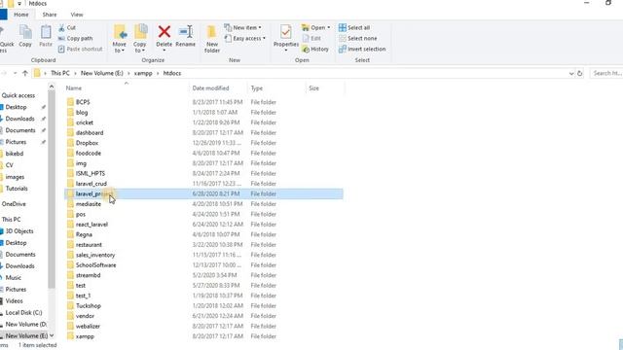Select the SchoolSoftware folder

(x=95, y=265)
